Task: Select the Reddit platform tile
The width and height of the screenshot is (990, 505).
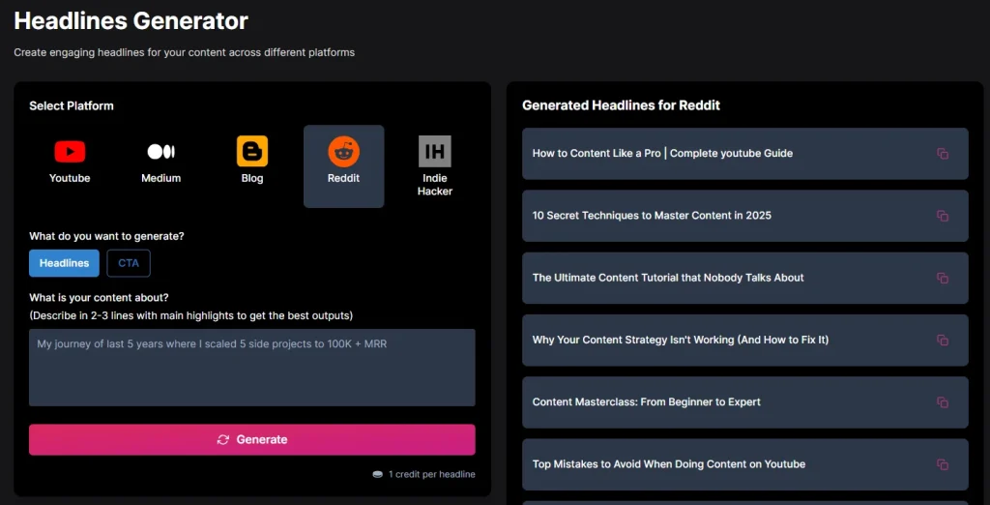Action: coord(343,165)
